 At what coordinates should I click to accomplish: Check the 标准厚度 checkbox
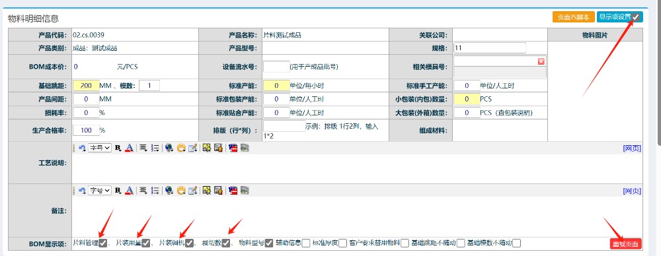pyautogui.click(x=342, y=243)
